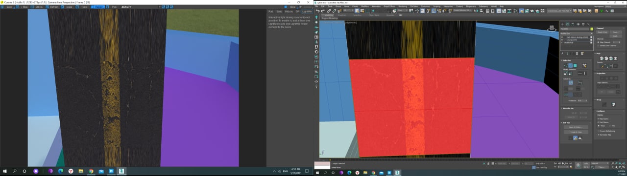Image resolution: width=627 pixels, height=176 pixels.
Task: Toggle the Peel Seams checkbox
Action: tap(598, 122)
